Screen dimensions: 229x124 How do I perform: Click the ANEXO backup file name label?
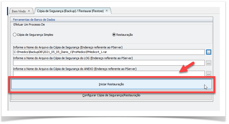pos(75,69)
